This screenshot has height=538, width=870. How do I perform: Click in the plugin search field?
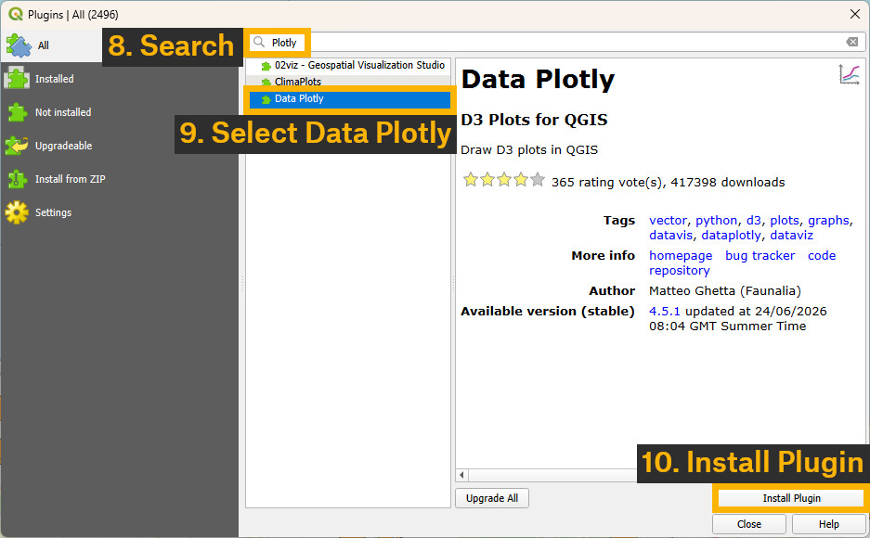[x=555, y=43]
